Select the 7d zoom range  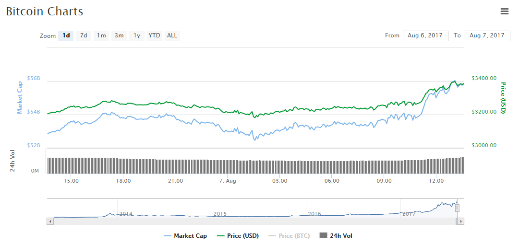(84, 35)
